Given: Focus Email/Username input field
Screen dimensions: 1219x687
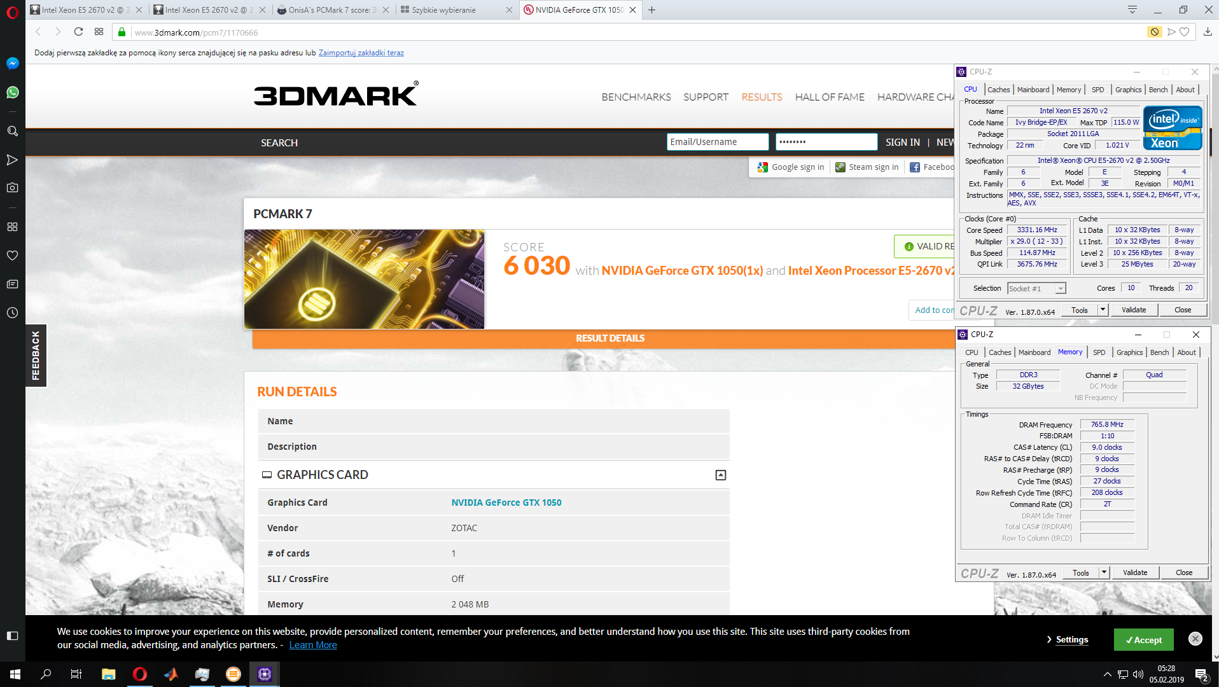Looking at the screenshot, I should [718, 142].
